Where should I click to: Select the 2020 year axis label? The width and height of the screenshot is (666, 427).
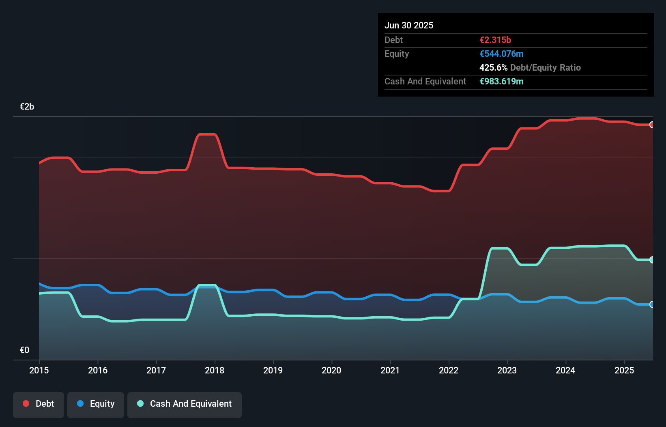[331, 370]
